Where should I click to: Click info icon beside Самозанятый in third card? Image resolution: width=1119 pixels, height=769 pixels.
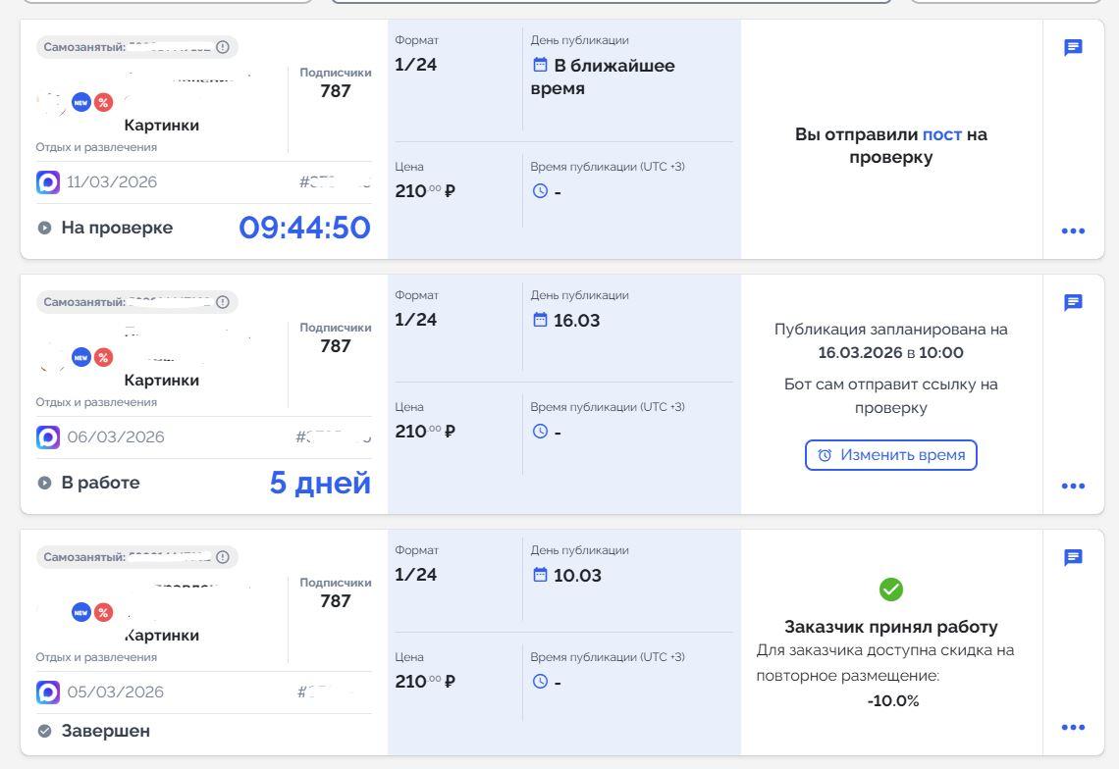[x=223, y=557]
